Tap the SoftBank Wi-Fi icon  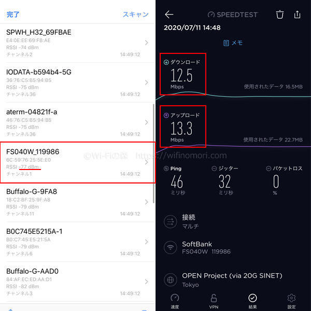point(171,248)
